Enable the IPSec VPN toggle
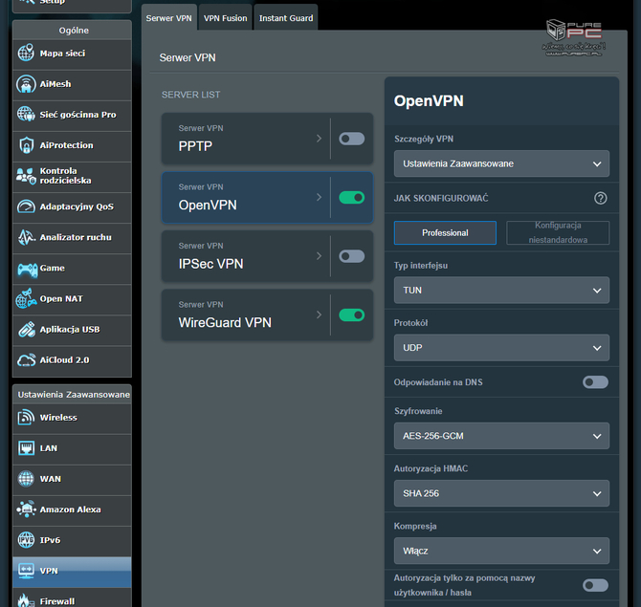This screenshot has height=607, width=641. 351,256
